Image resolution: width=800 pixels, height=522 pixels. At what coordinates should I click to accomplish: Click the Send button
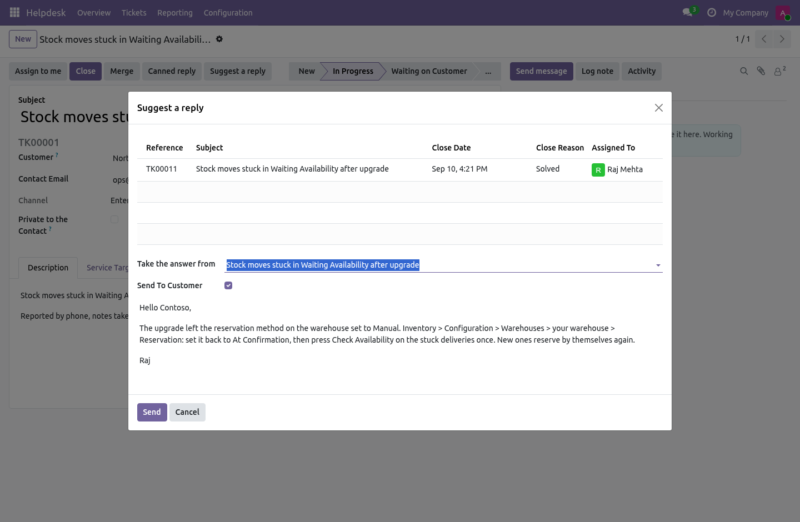(x=152, y=412)
